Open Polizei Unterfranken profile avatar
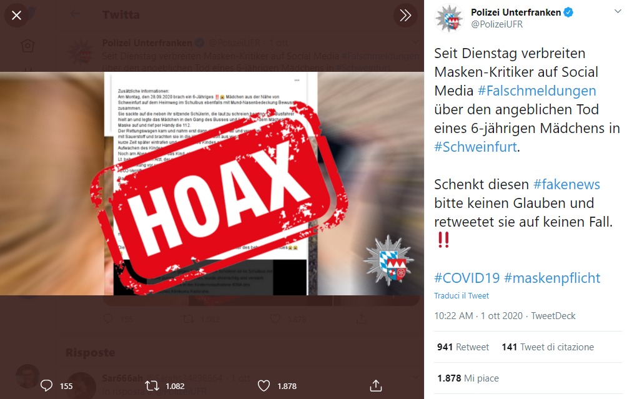The height and width of the screenshot is (399, 627). point(449,18)
